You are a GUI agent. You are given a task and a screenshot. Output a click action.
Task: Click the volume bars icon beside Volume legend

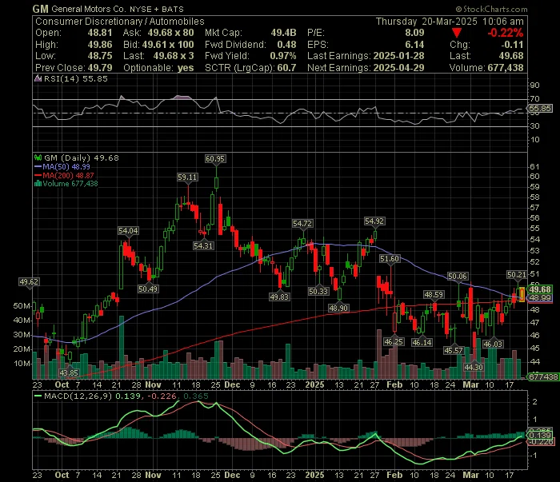tap(38, 184)
